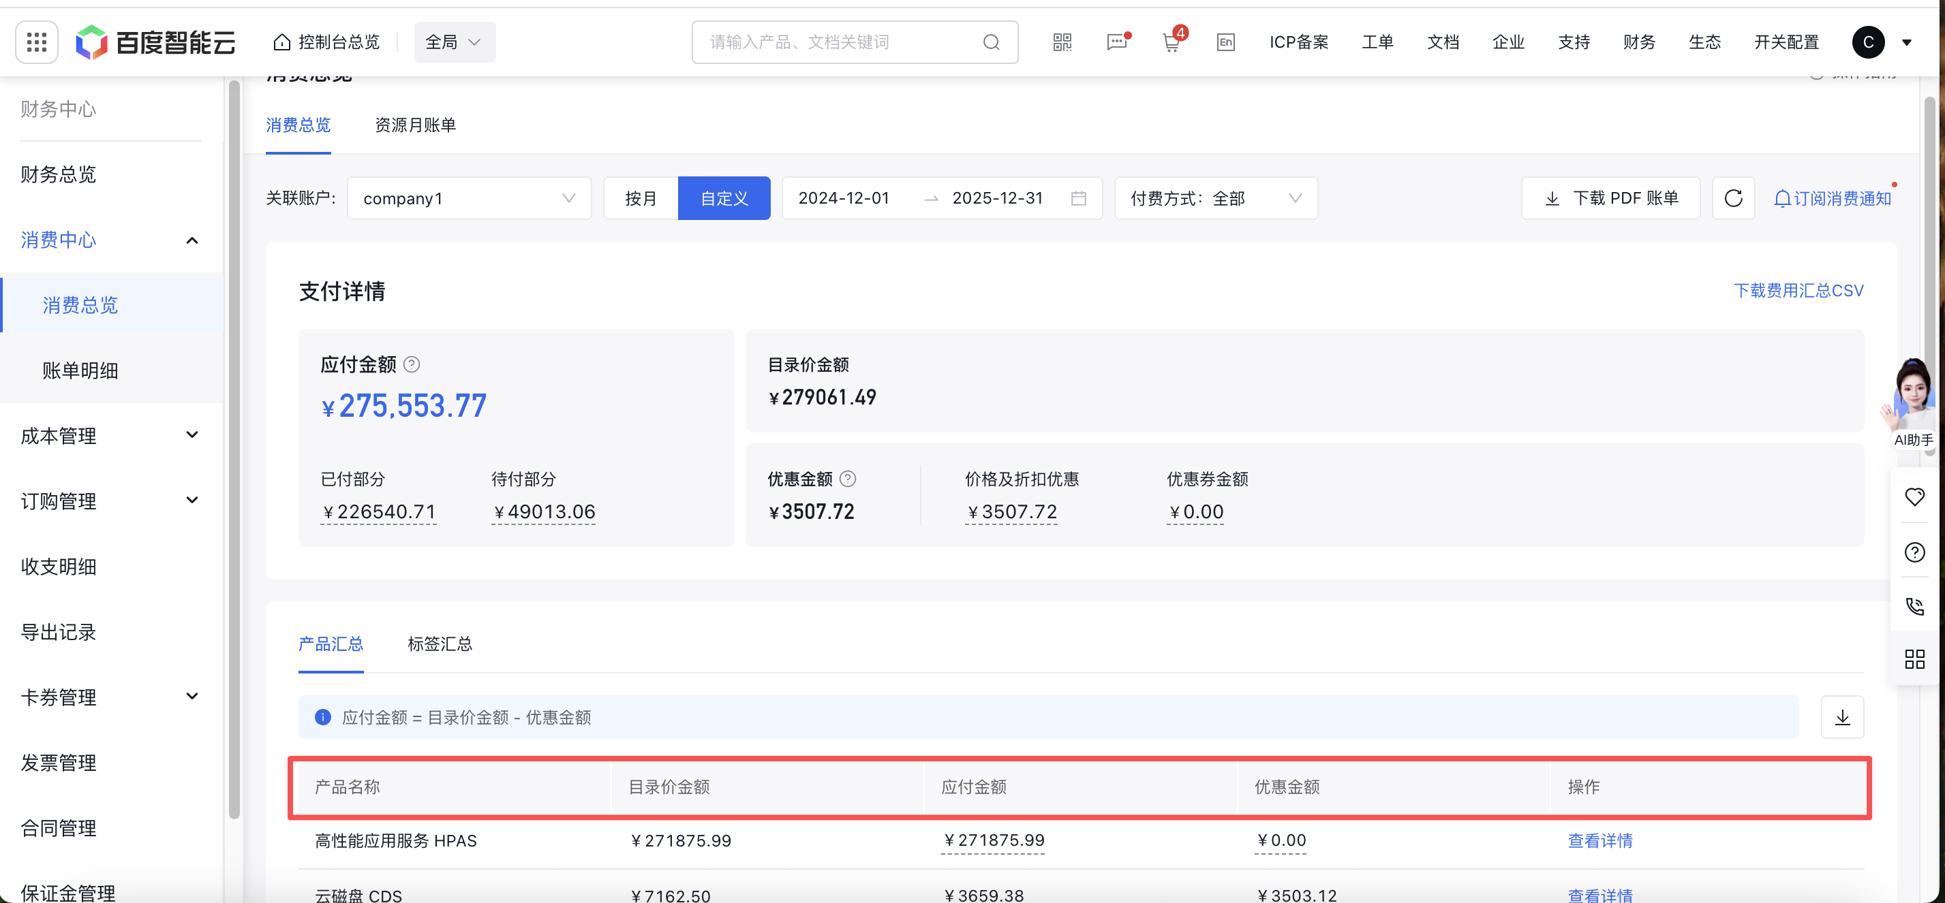The width and height of the screenshot is (1945, 903).
Task: Select the 按月 period toggle
Action: [x=641, y=198]
